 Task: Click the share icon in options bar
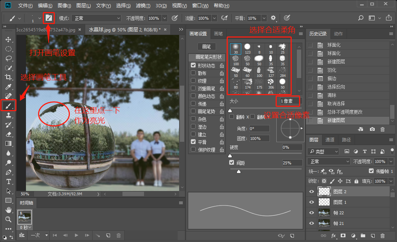(x=389, y=18)
